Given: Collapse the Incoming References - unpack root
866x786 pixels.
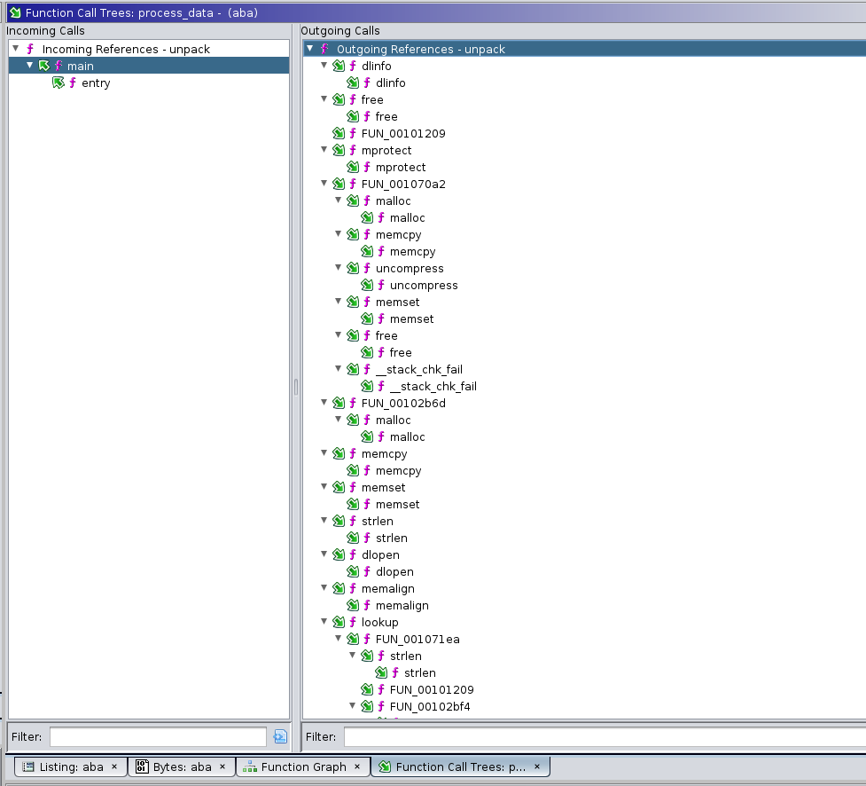Looking at the screenshot, I should pos(16,49).
